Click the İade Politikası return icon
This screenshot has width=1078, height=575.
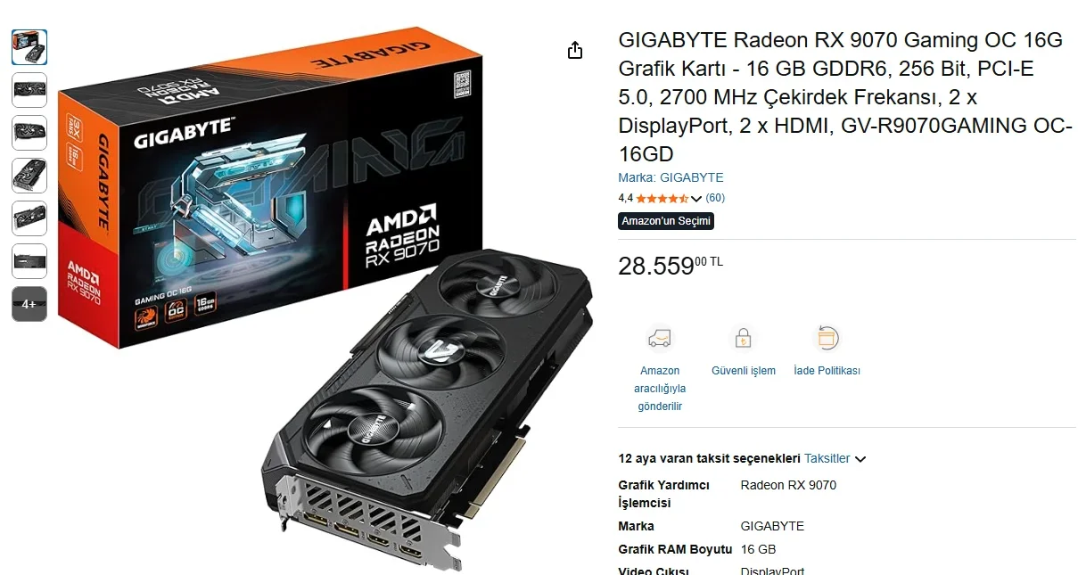pos(827,339)
